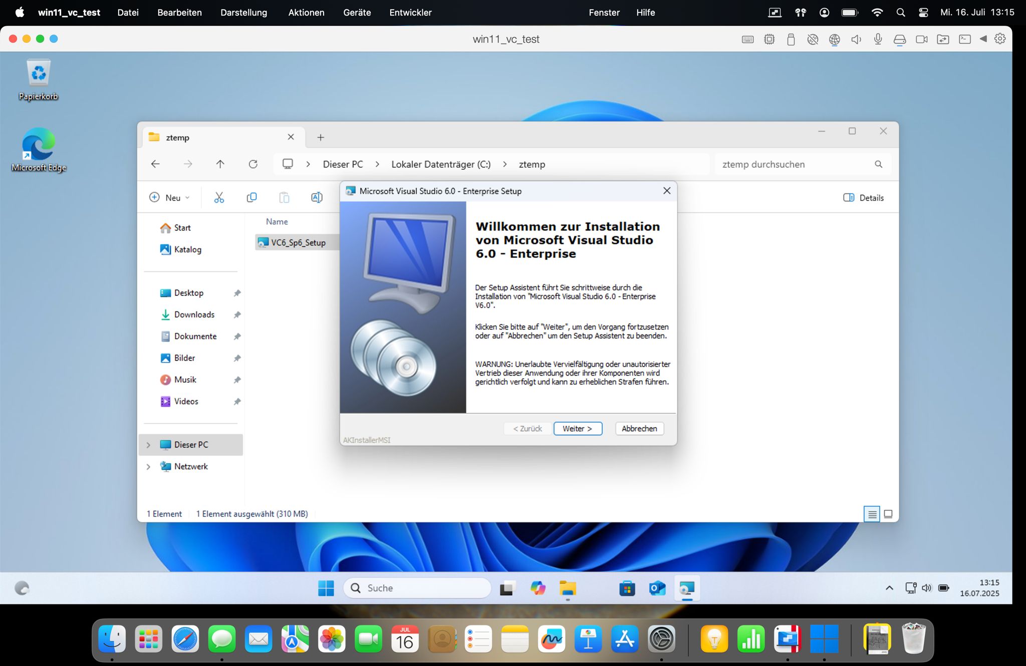The image size is (1026, 666).
Task: Open Outlook from Windows taskbar
Action: click(x=657, y=588)
